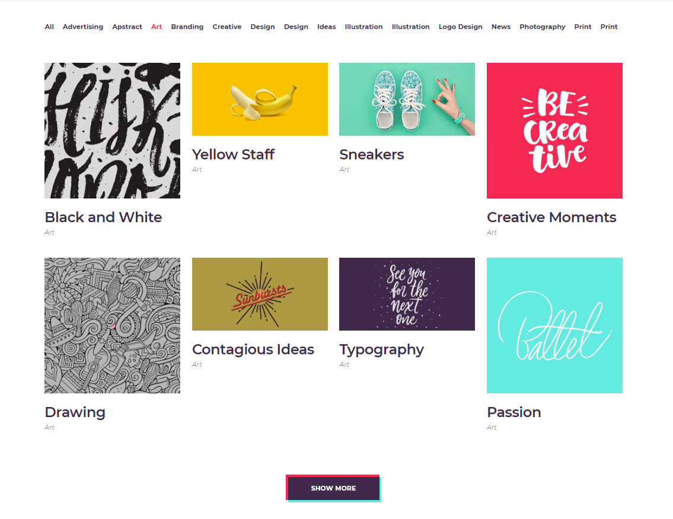Select the Be Creative red thumbnail
Viewport: 673px width, 519px height.
pyautogui.click(x=554, y=130)
